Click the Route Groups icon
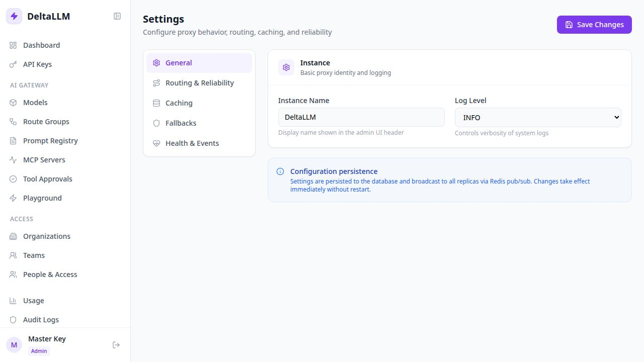The image size is (644, 362). point(13,122)
